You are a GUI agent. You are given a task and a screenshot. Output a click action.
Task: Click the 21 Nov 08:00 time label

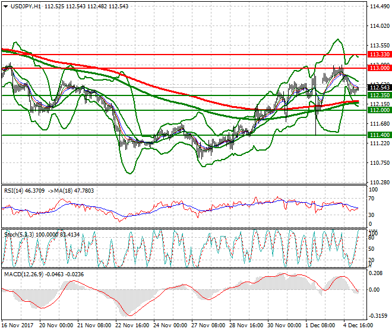94,325
